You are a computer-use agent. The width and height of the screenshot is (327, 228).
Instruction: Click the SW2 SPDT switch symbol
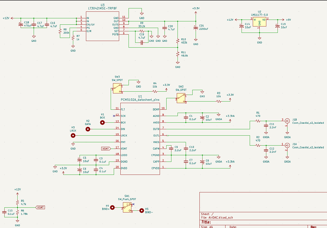click(181, 98)
